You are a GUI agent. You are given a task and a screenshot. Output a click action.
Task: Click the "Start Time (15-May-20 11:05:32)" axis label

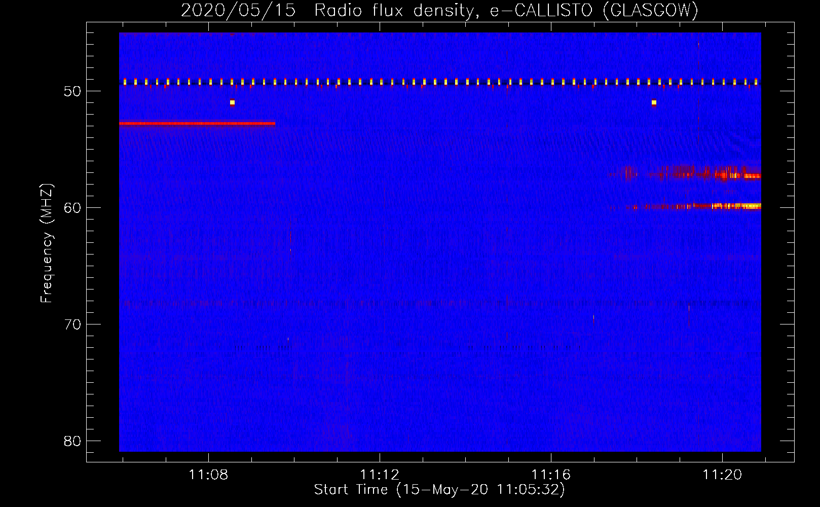click(439, 490)
